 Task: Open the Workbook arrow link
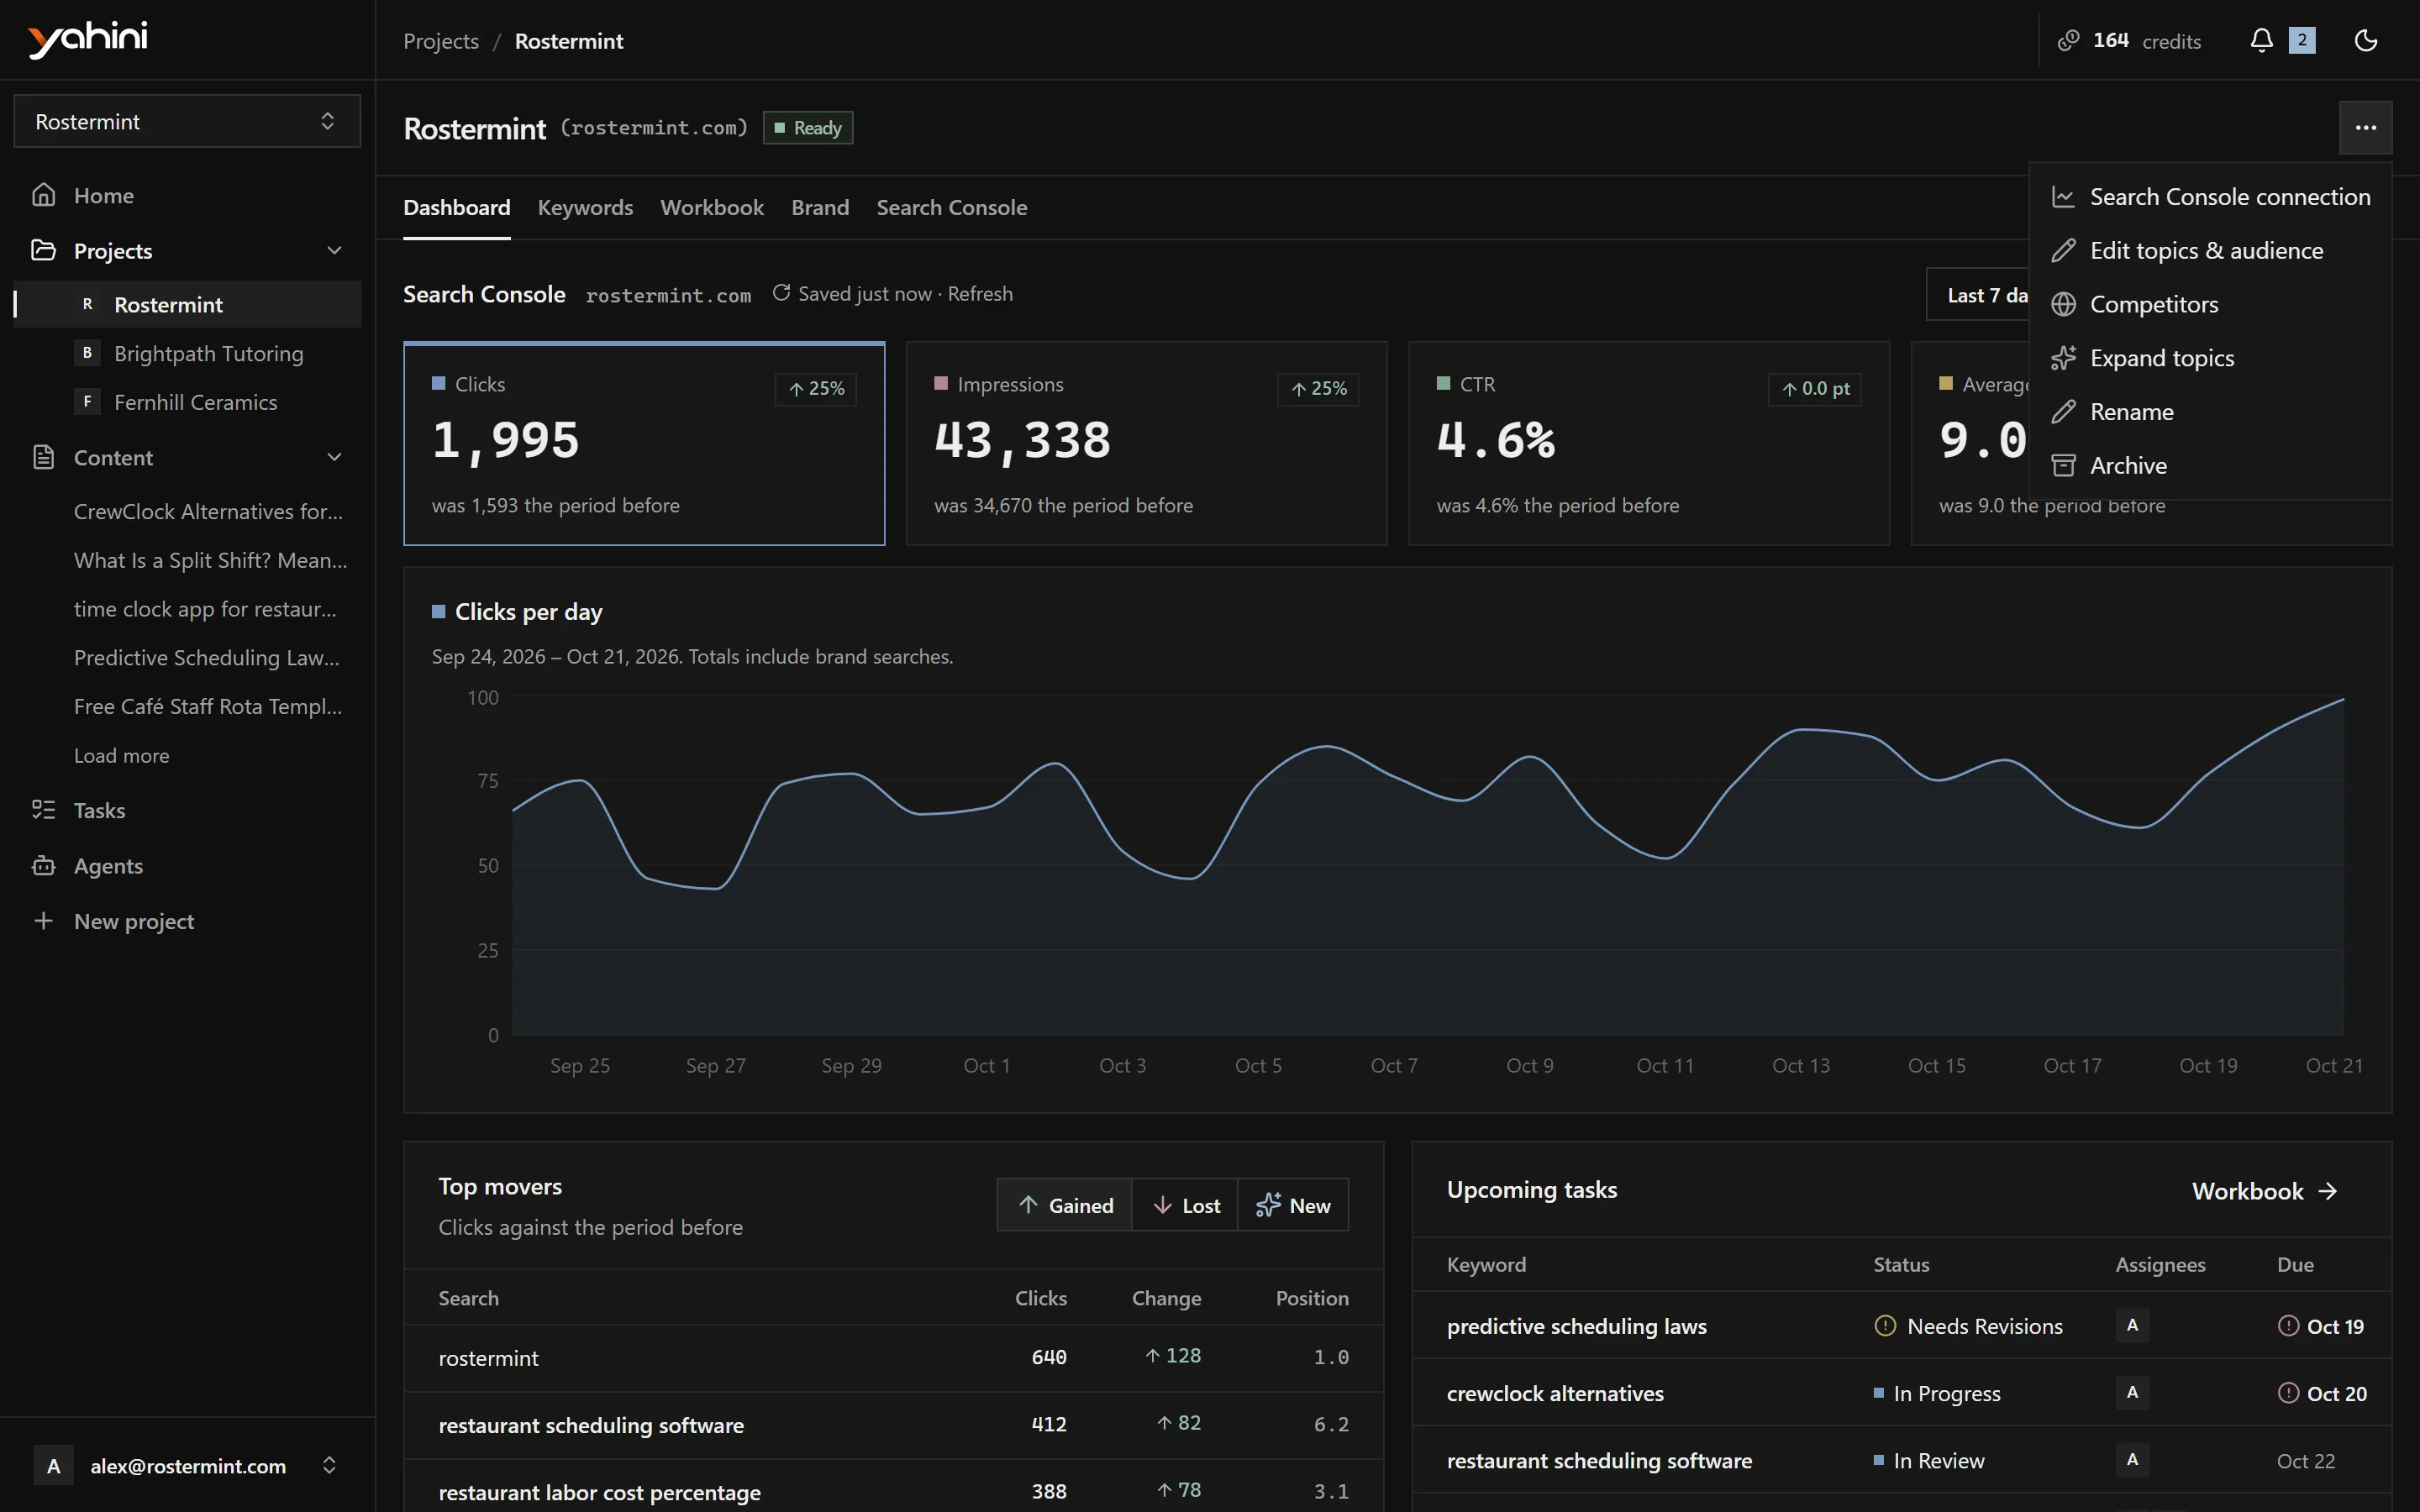[x=2264, y=1190]
